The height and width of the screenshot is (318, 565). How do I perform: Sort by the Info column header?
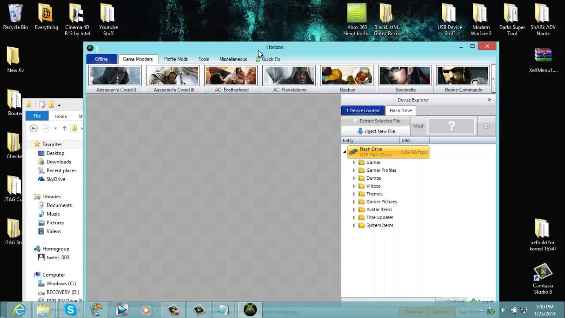coord(414,140)
